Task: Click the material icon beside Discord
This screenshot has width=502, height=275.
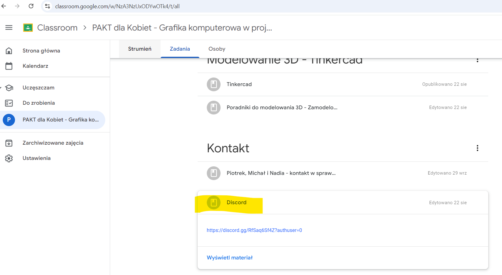Action: [214, 202]
